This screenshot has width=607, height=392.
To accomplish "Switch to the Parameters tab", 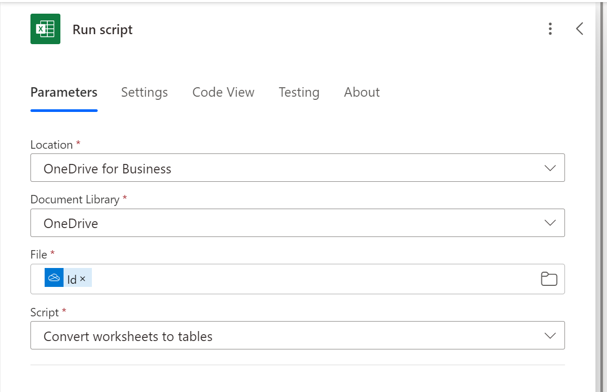I will coord(64,92).
